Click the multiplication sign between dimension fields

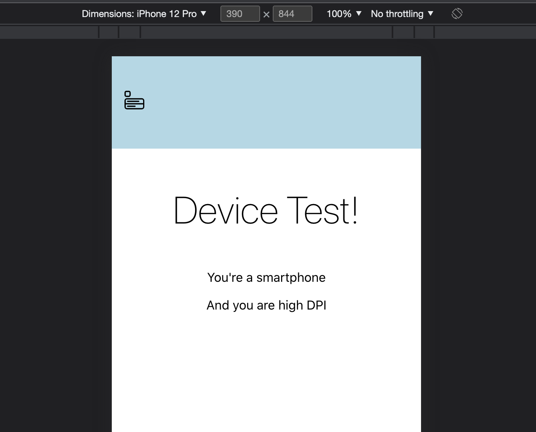click(266, 14)
